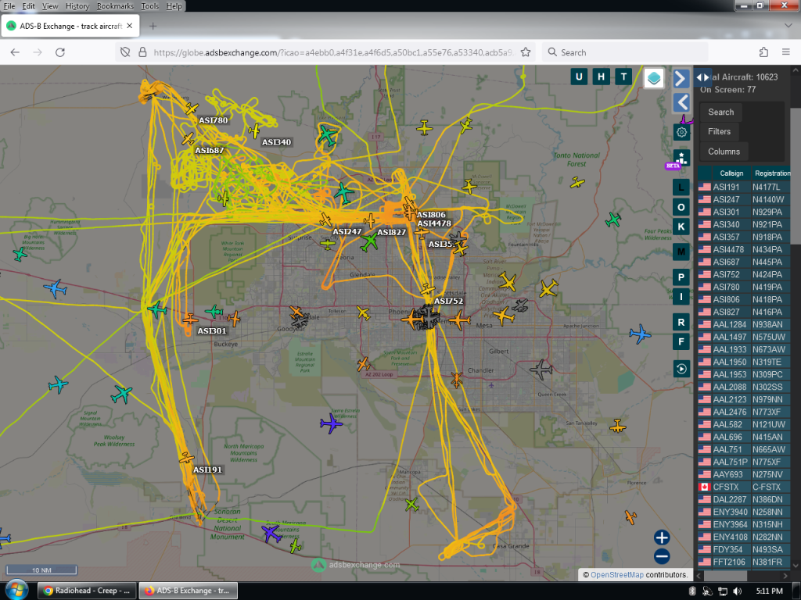Open the BETA statistics icon
The width and height of the screenshot is (801, 600).
[x=681, y=158]
